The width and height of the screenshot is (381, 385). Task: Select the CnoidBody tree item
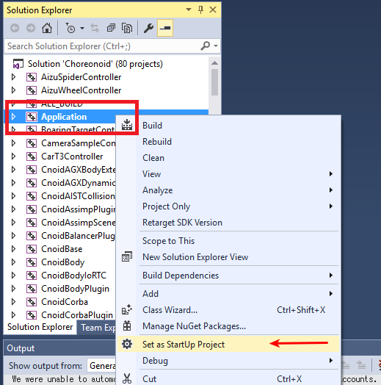[x=63, y=262]
